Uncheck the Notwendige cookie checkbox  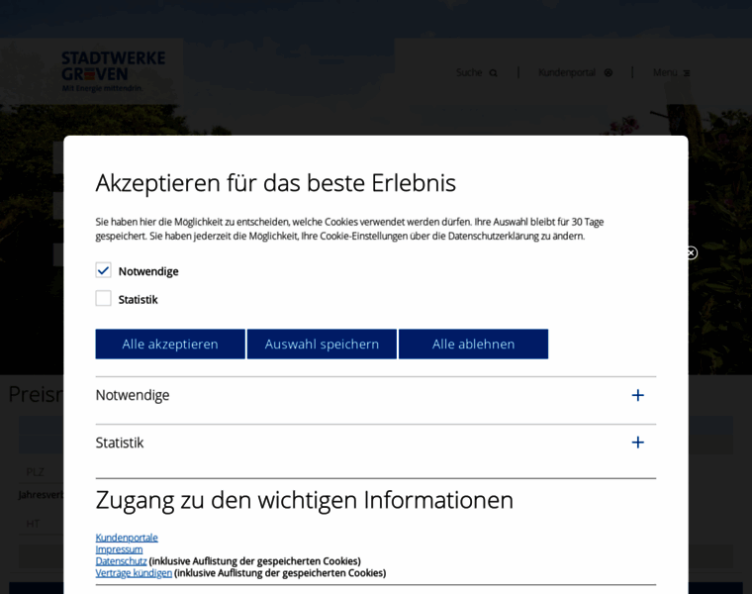pyautogui.click(x=103, y=270)
